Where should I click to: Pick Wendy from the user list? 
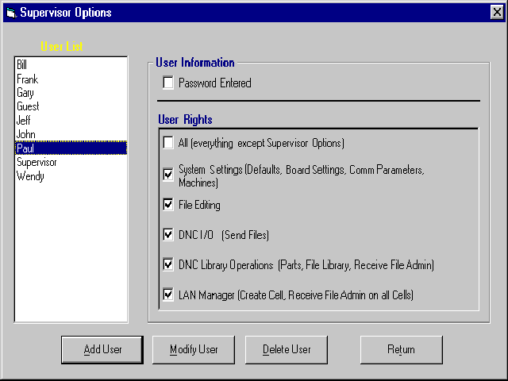tap(71, 176)
